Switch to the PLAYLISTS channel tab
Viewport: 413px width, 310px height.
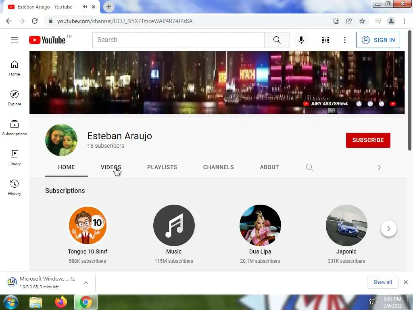coord(162,167)
